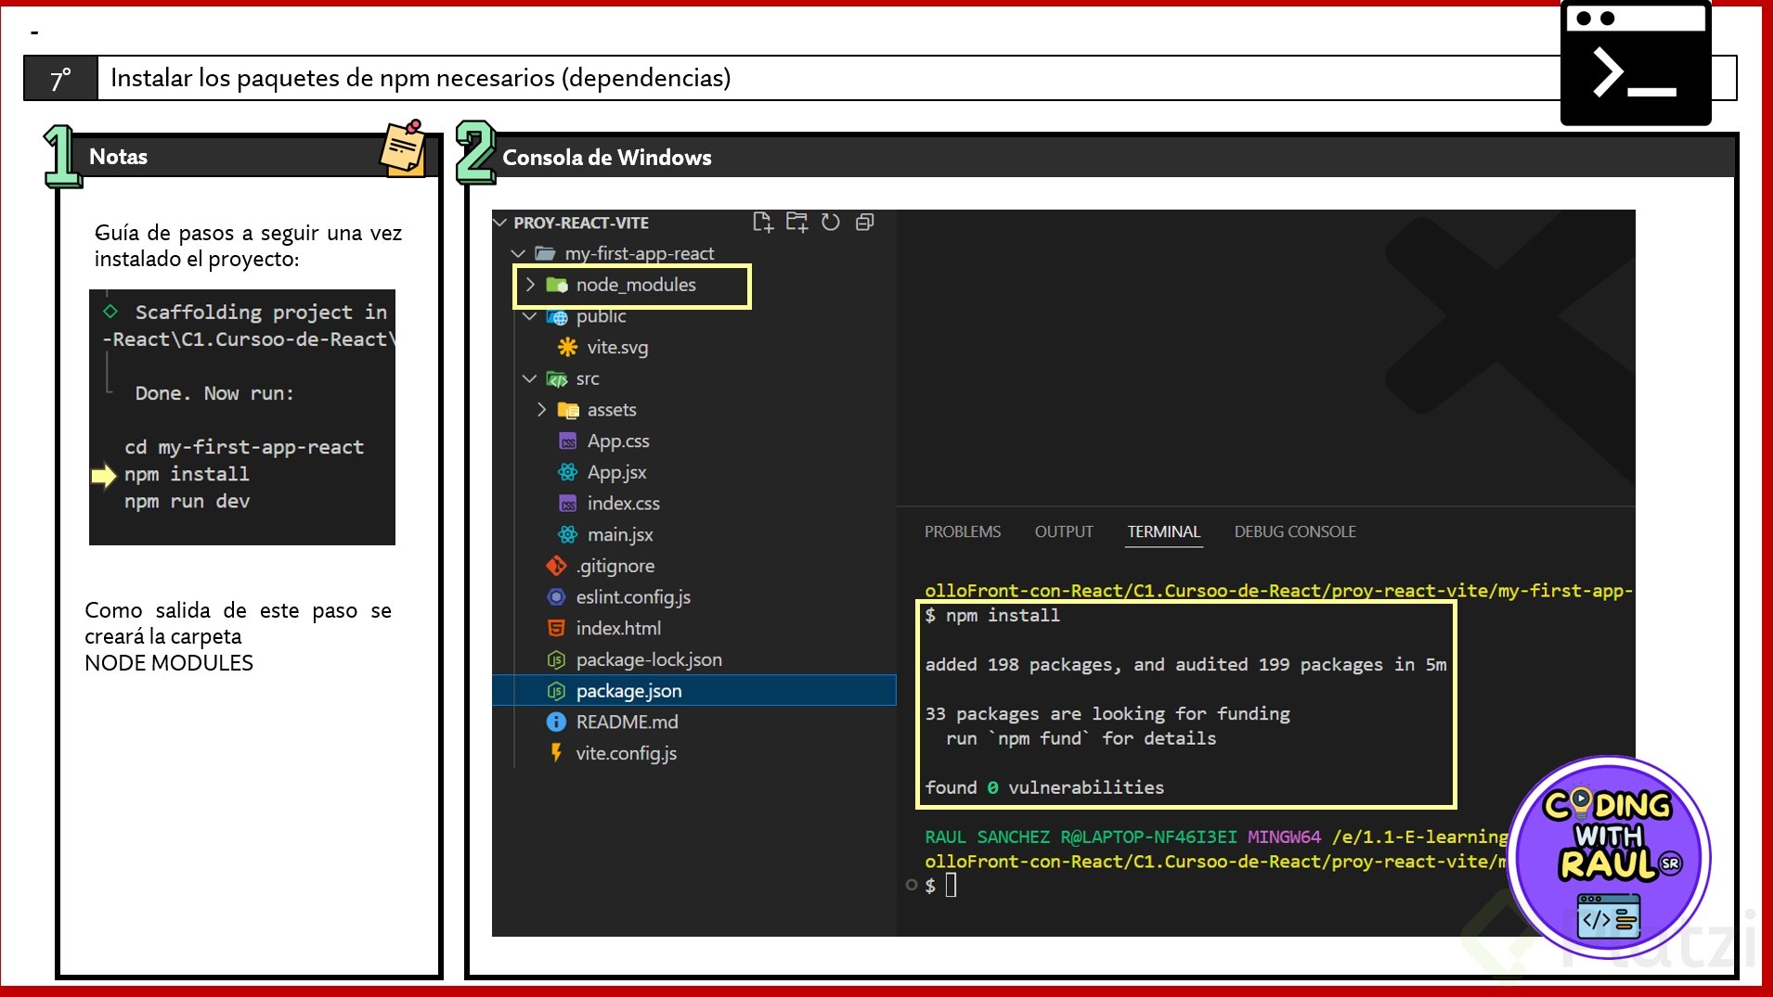The width and height of the screenshot is (1774, 997).
Task: Click the src folder icon
Action: click(x=557, y=378)
